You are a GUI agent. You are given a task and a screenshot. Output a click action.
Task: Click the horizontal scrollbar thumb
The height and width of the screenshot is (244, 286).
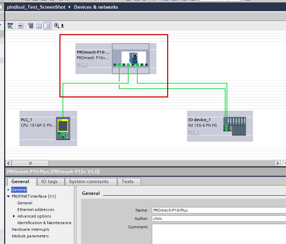coord(30,163)
